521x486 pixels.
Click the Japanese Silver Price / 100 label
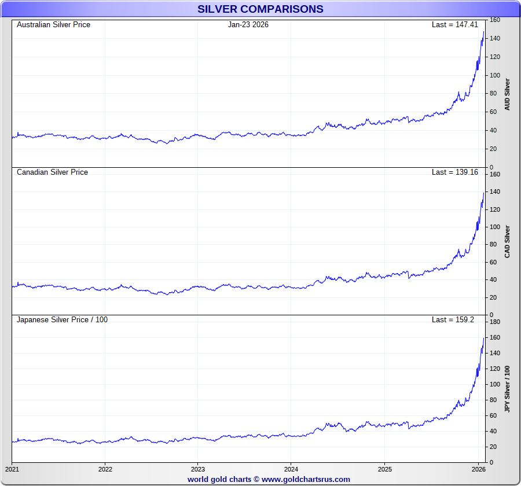click(62, 320)
